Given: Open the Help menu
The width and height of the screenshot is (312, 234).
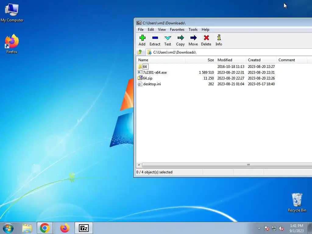Looking at the screenshot, I should coord(205,30).
